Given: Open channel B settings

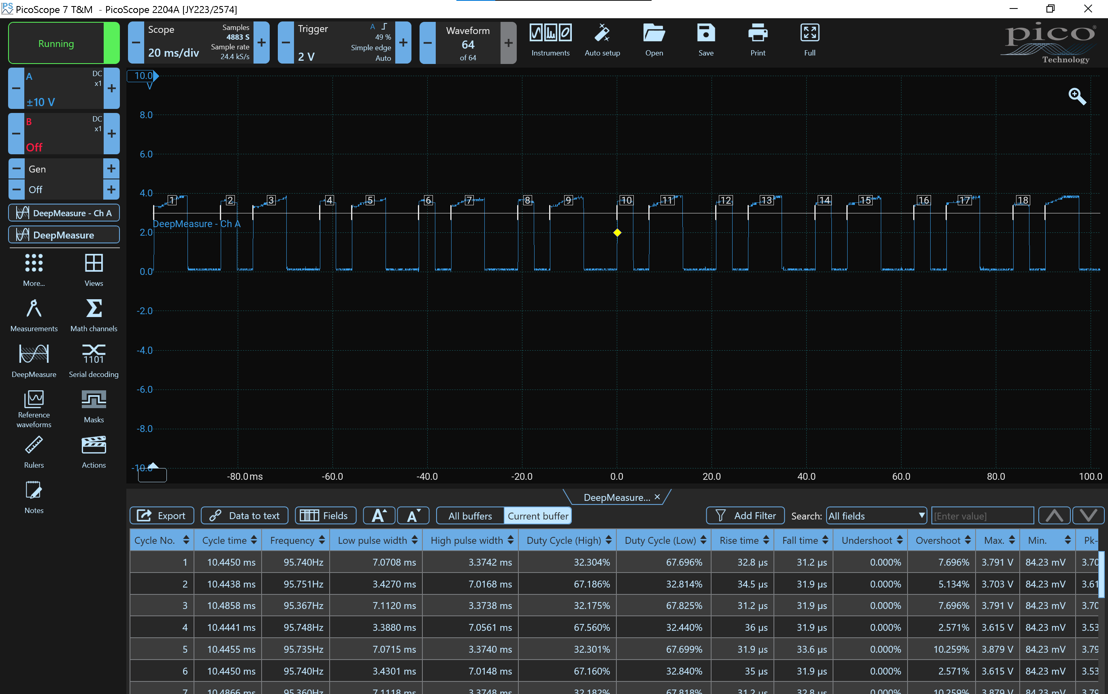Looking at the screenshot, I should [x=64, y=134].
